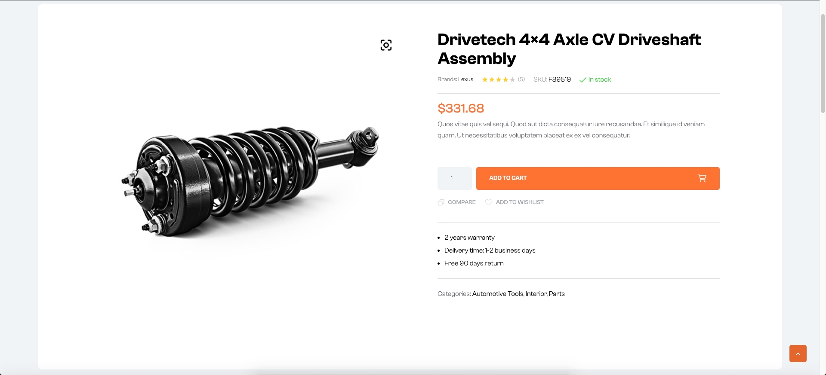Click the review count (5)

(x=521, y=79)
